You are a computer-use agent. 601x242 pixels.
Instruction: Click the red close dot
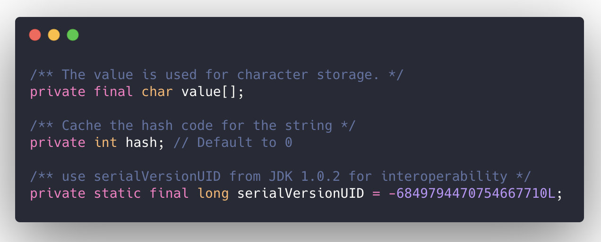click(35, 35)
